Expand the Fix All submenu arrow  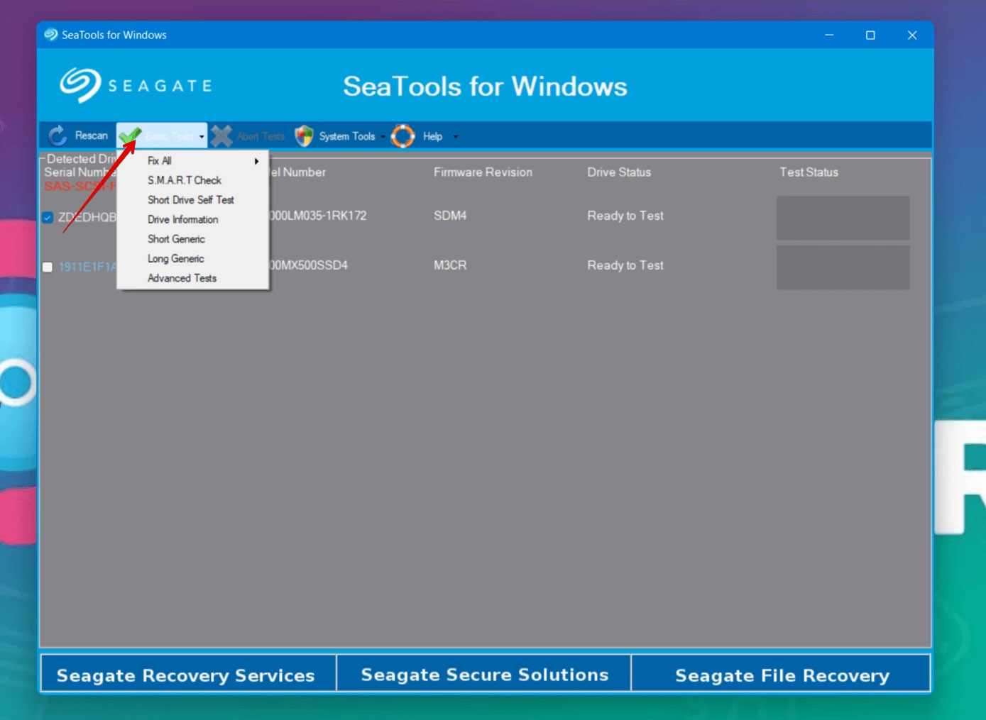pos(256,161)
